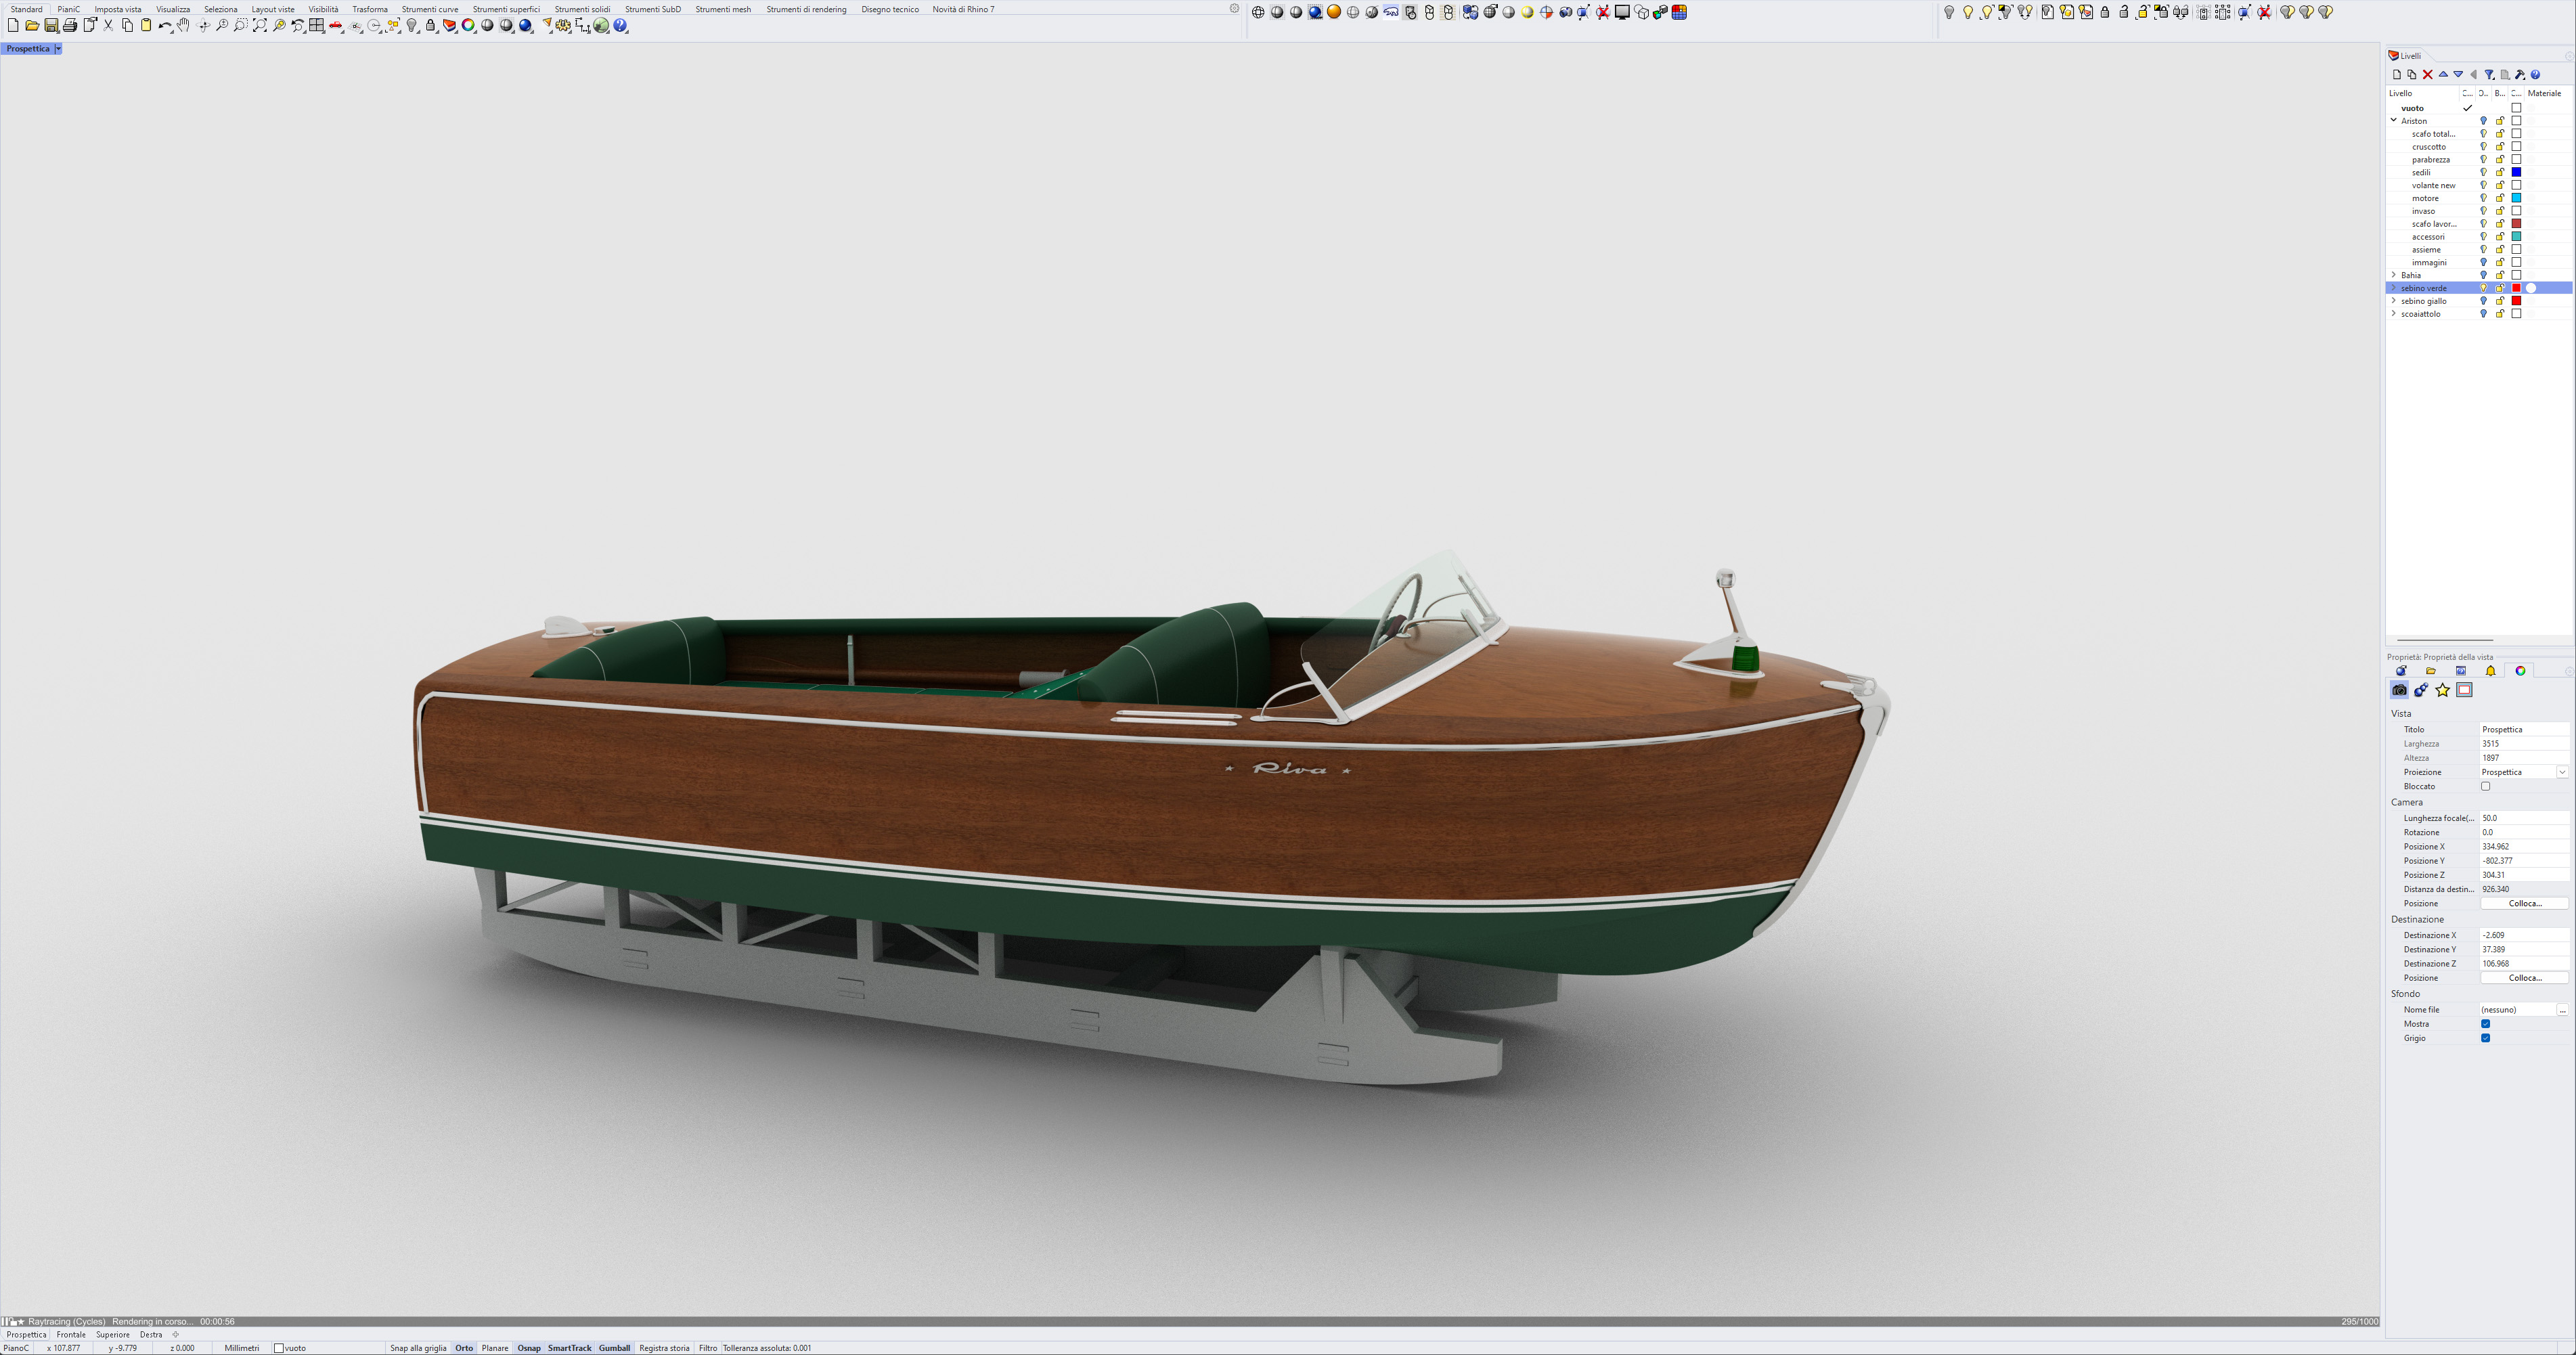Image resolution: width=2576 pixels, height=1355 pixels.
Task: Click Colloca button for Camera position
Action: pyautogui.click(x=2524, y=903)
